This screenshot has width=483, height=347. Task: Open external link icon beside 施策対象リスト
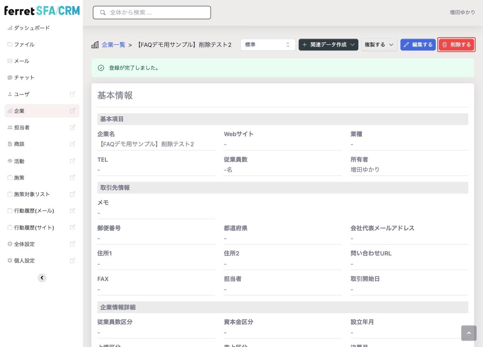point(72,194)
